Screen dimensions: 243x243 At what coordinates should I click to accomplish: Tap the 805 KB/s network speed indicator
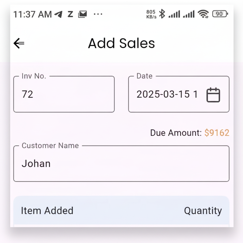click(151, 14)
